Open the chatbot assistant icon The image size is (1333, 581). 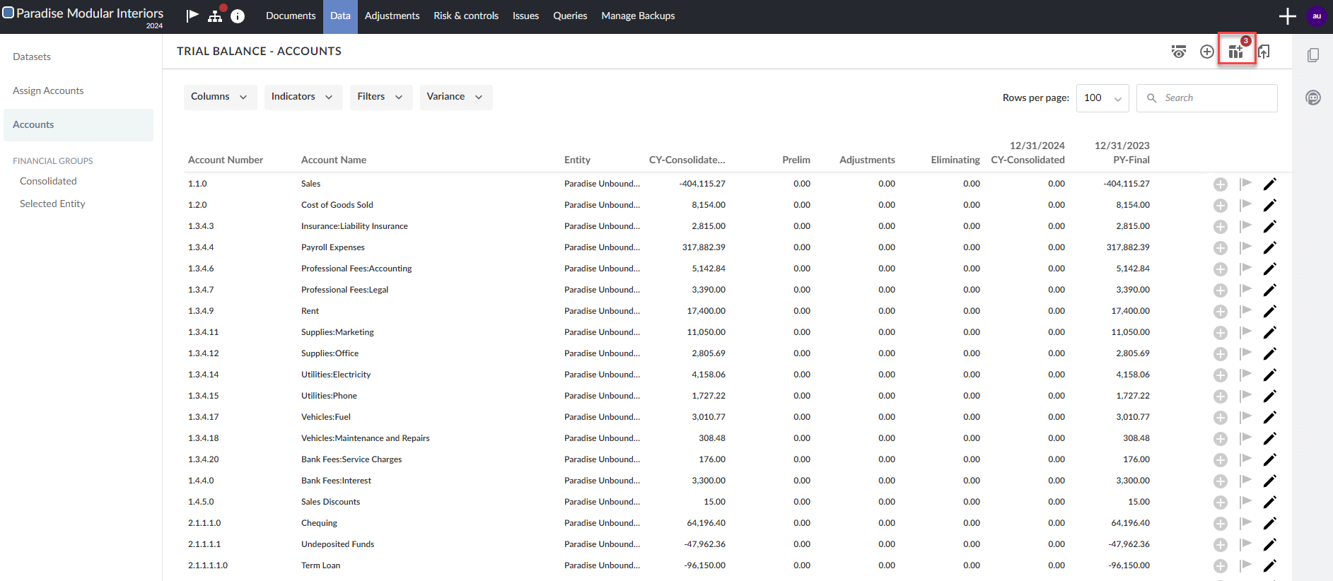1313,98
